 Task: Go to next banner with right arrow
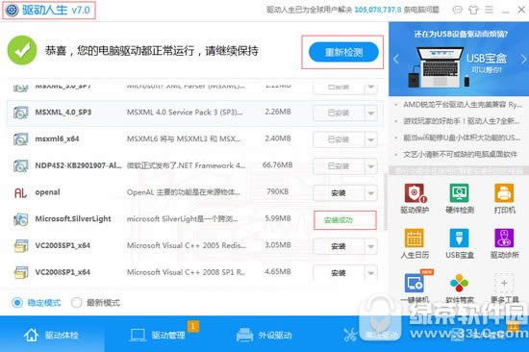523,59
